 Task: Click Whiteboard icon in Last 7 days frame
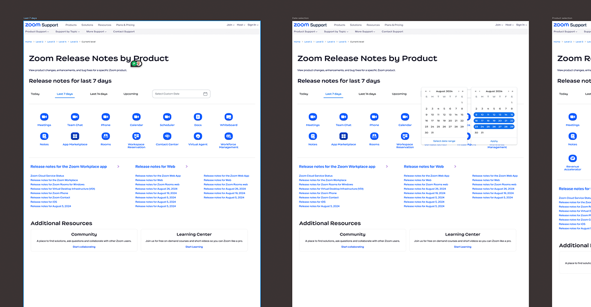click(x=229, y=117)
